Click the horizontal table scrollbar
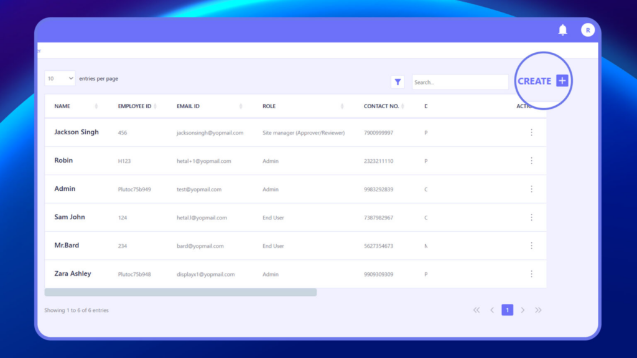Image resolution: width=637 pixels, height=358 pixels. (x=180, y=292)
